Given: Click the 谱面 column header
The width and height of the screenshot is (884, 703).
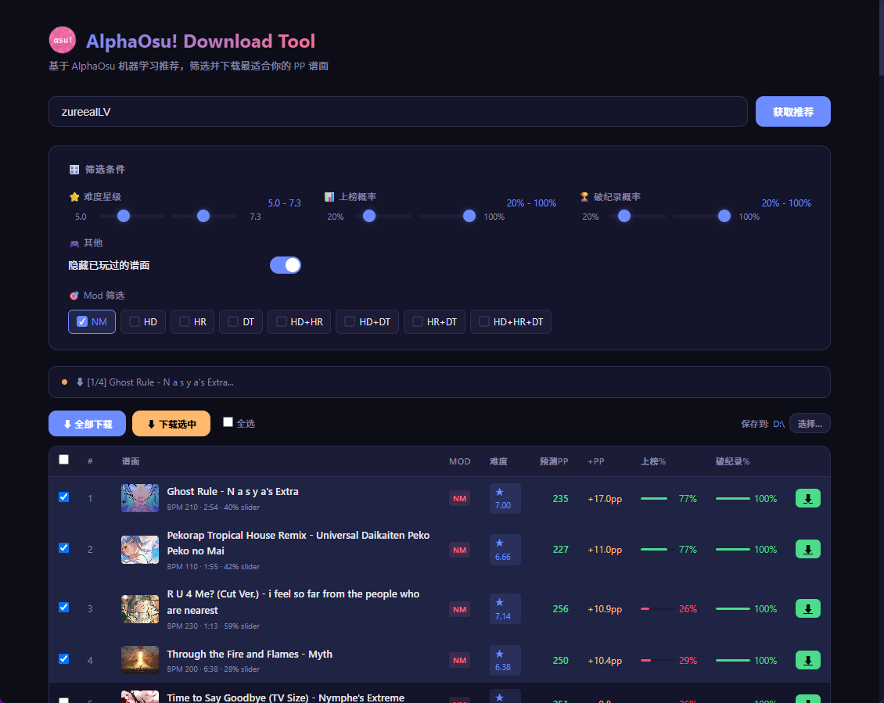Looking at the screenshot, I should tap(130, 461).
